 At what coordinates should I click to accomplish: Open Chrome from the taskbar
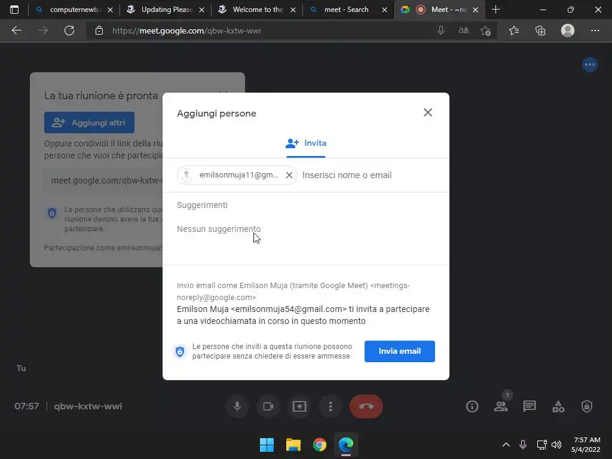pos(320,445)
